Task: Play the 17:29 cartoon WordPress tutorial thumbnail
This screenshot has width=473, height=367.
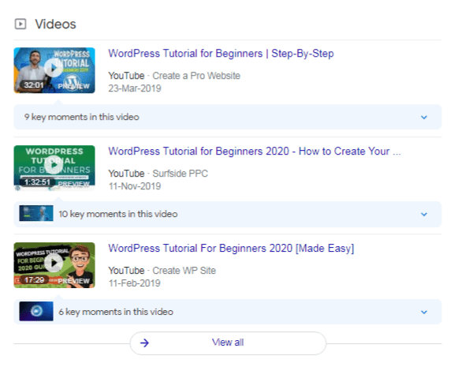Action: [x=54, y=265]
